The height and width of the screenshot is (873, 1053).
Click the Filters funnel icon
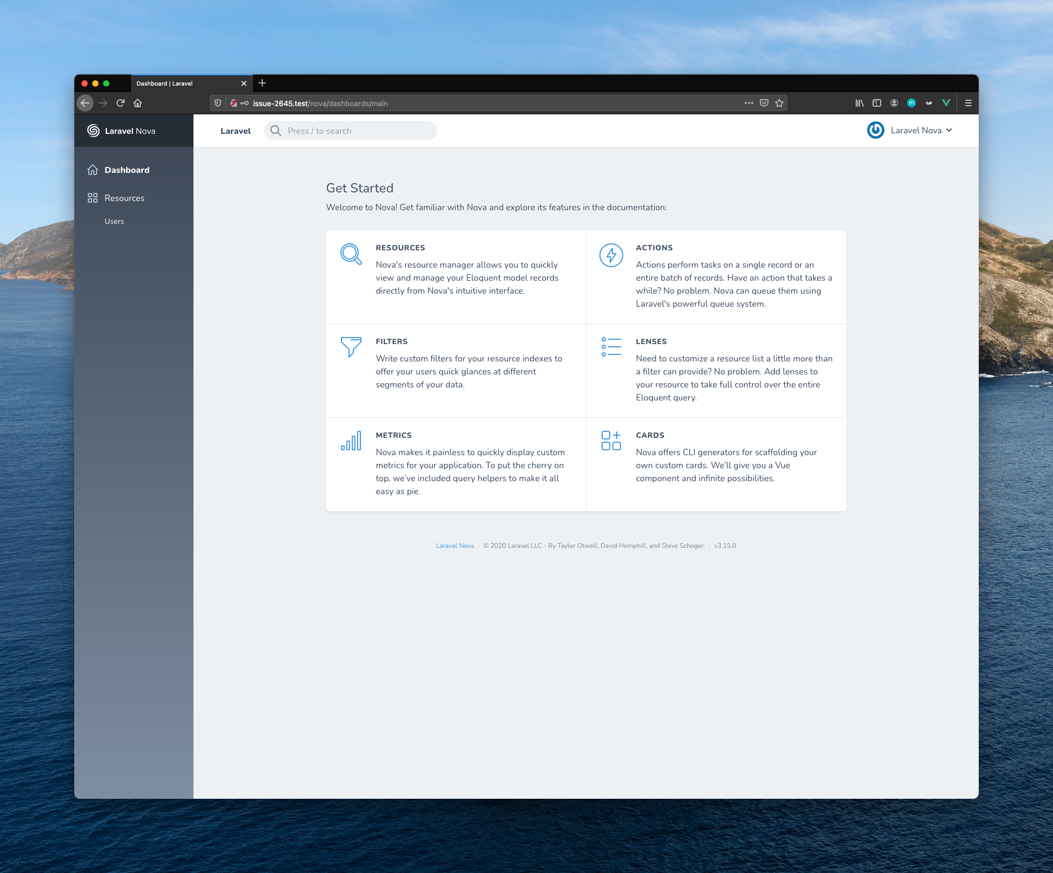(351, 348)
